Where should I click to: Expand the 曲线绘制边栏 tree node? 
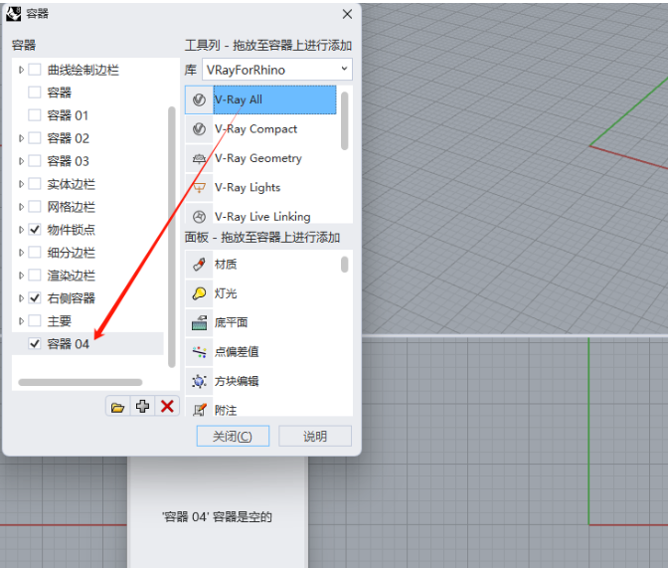[22, 70]
